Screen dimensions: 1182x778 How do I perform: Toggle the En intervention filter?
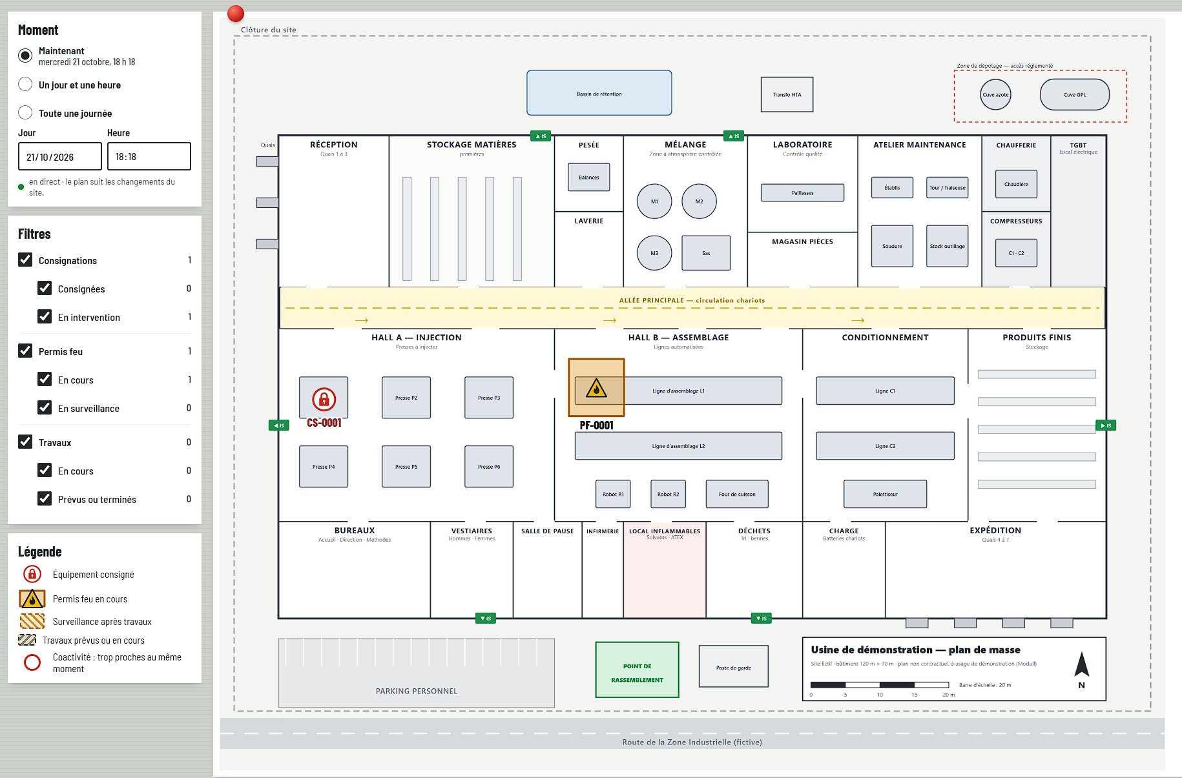click(x=45, y=316)
